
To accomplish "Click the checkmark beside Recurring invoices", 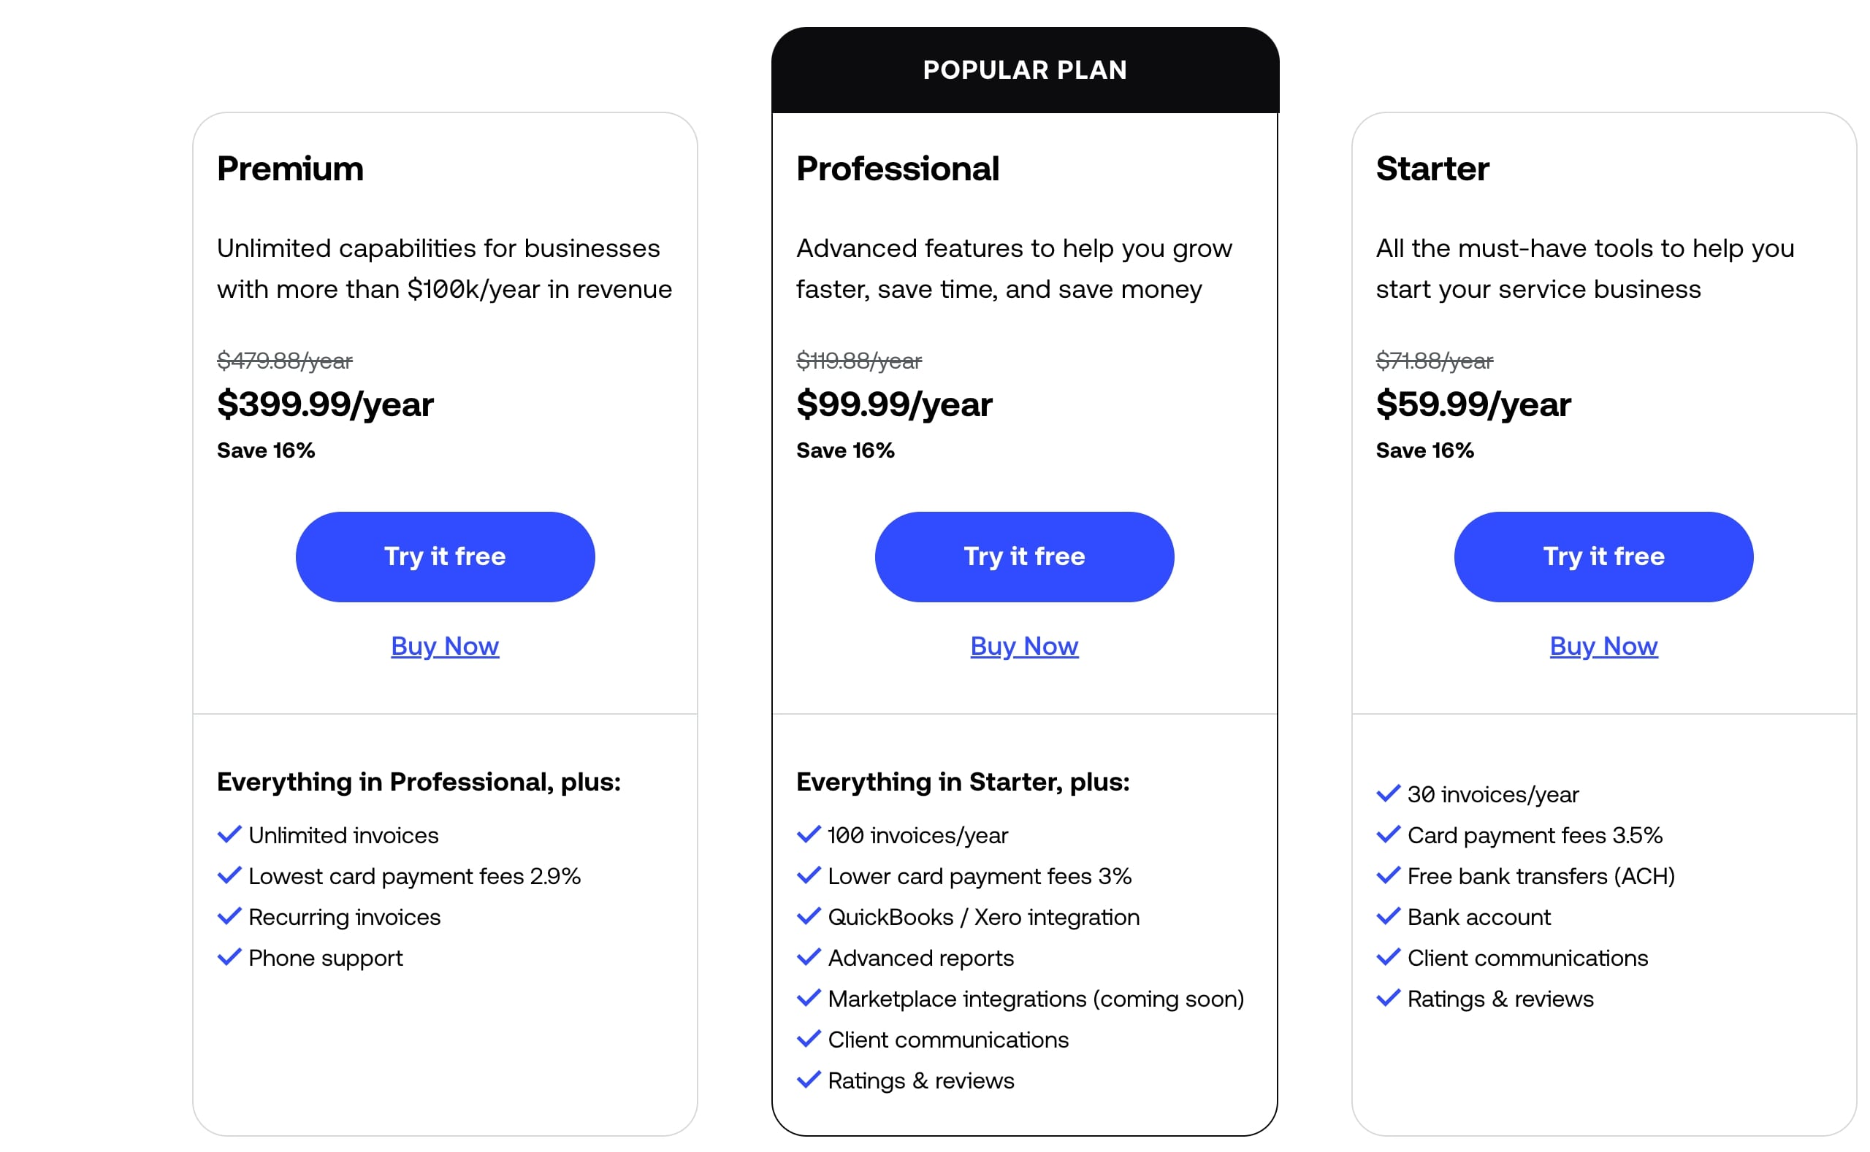I will coord(229,917).
